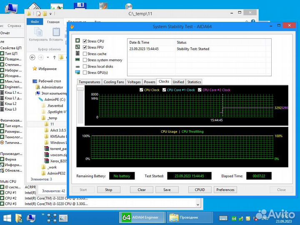Click scroll down arrow in AIDA64 list

point(198,205)
